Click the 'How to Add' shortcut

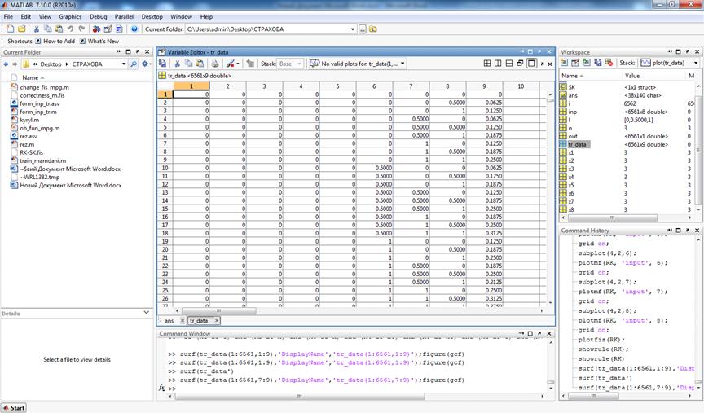point(59,41)
